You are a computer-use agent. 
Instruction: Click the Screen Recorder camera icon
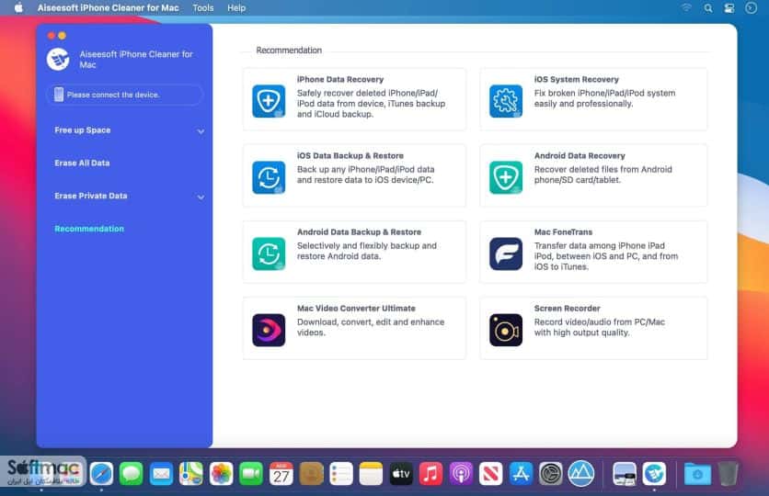coord(506,330)
